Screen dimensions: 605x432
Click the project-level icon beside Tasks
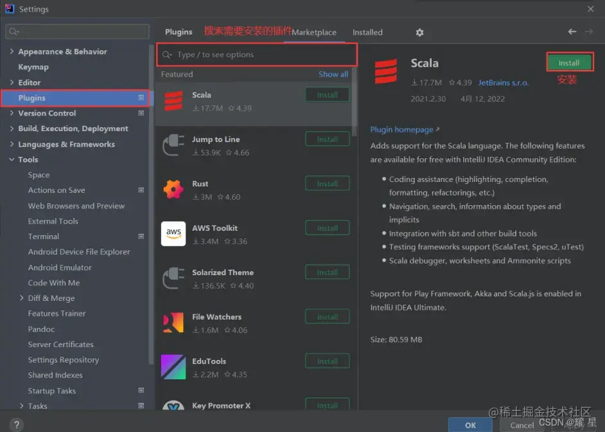tap(141, 406)
